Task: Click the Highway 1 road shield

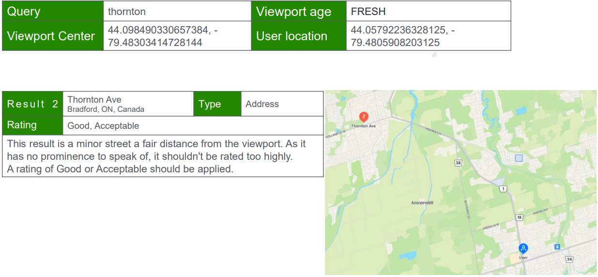Action: [x=504, y=188]
